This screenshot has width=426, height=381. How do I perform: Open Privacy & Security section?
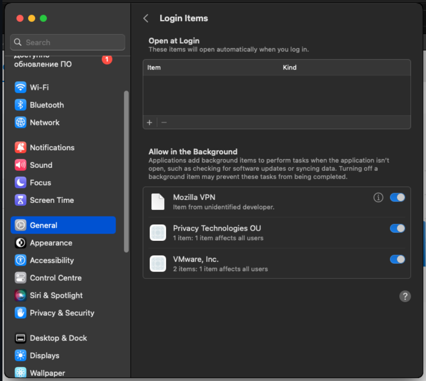tap(62, 313)
